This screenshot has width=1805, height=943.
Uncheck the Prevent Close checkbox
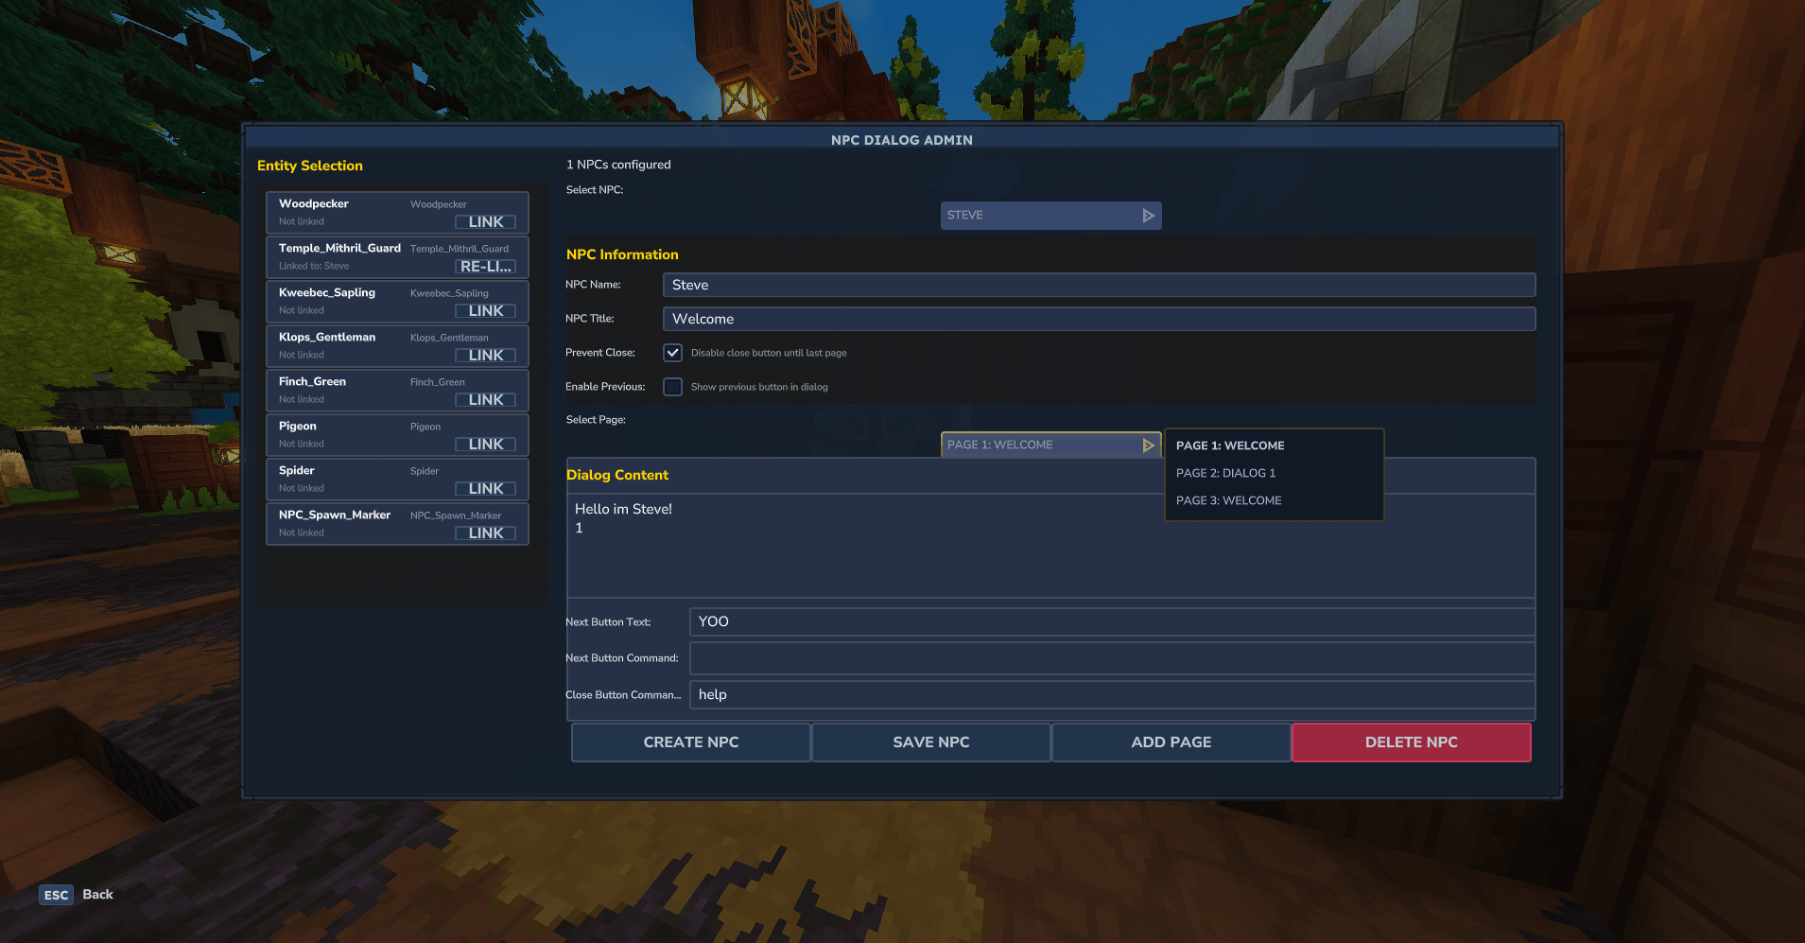point(672,353)
